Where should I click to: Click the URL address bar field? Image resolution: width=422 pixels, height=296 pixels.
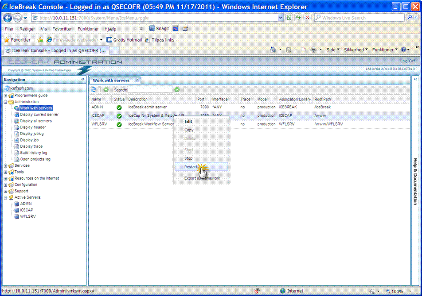pyautogui.click(x=158, y=18)
